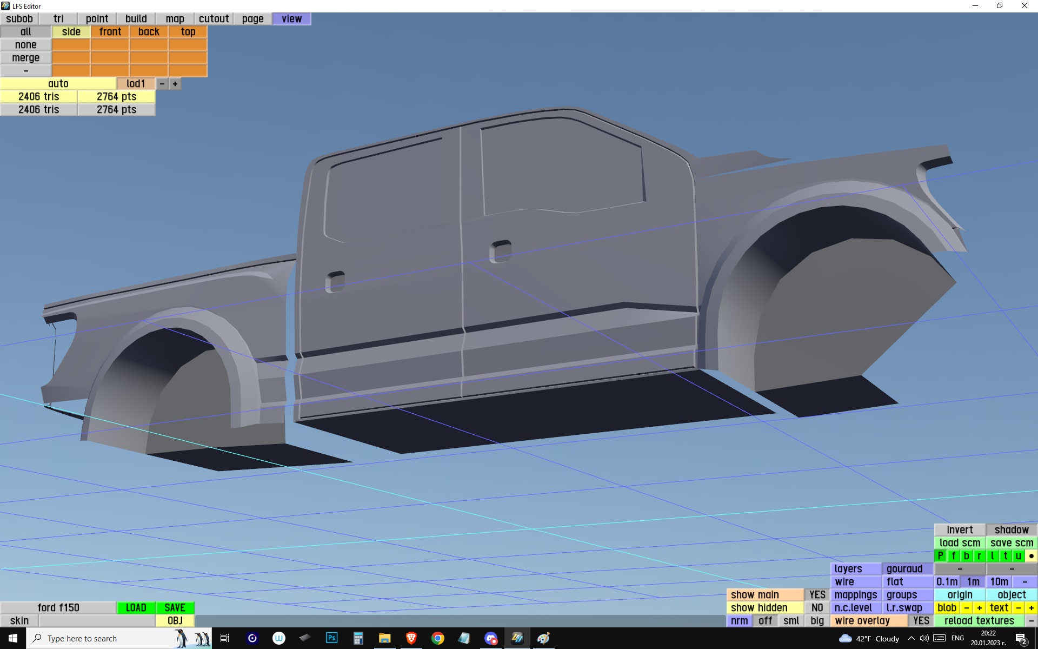Decrease text size with minus button
Image resolution: width=1038 pixels, height=649 pixels.
pos(1018,608)
